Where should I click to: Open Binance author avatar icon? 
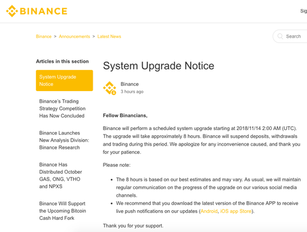109,88
